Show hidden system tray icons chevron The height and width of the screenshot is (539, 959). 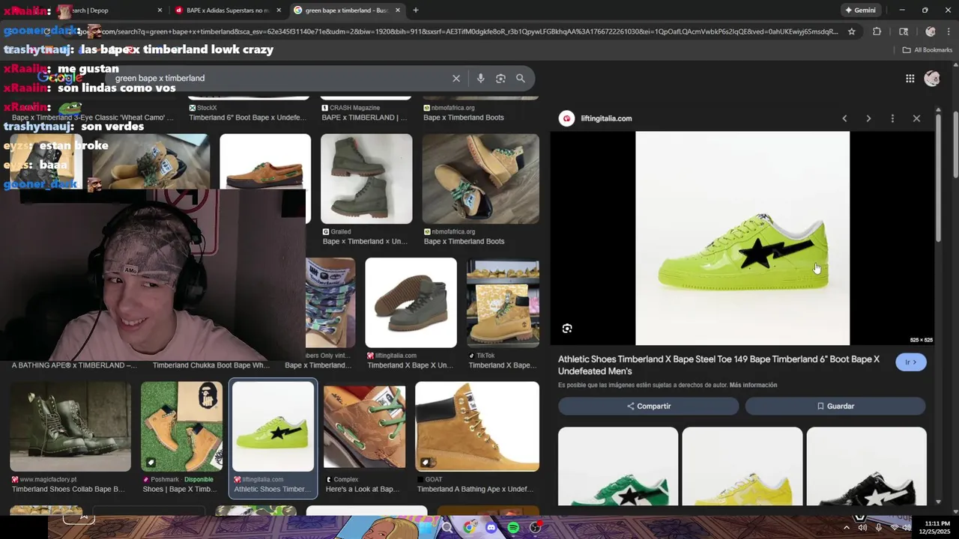(847, 528)
